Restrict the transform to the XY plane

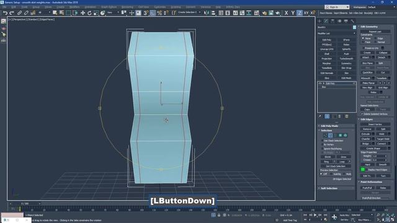point(306,12)
